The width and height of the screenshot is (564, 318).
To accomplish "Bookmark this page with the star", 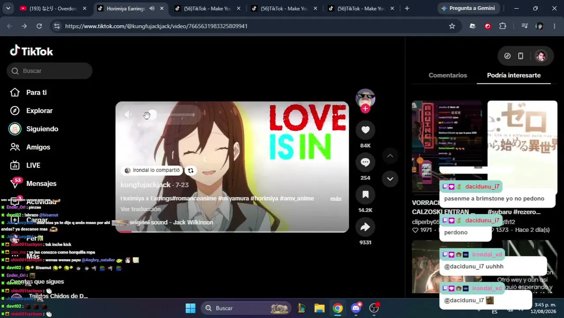I will [452, 26].
